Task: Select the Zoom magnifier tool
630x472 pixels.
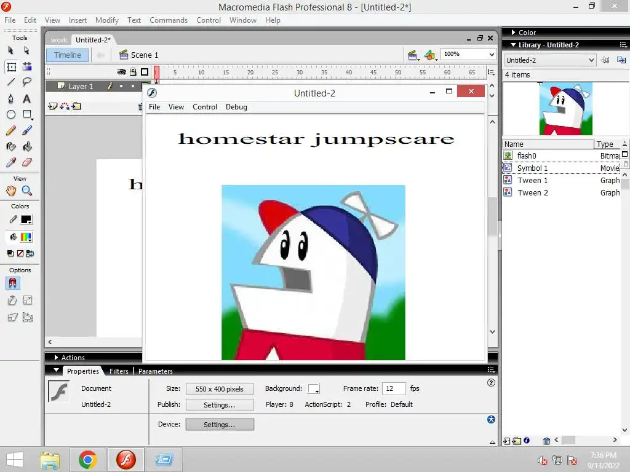Action: pyautogui.click(x=27, y=191)
